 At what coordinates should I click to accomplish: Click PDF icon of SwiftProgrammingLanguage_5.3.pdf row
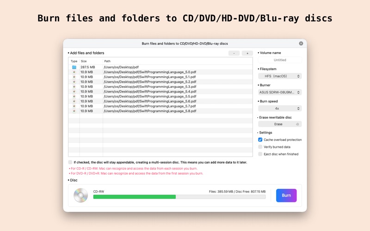coord(74,87)
